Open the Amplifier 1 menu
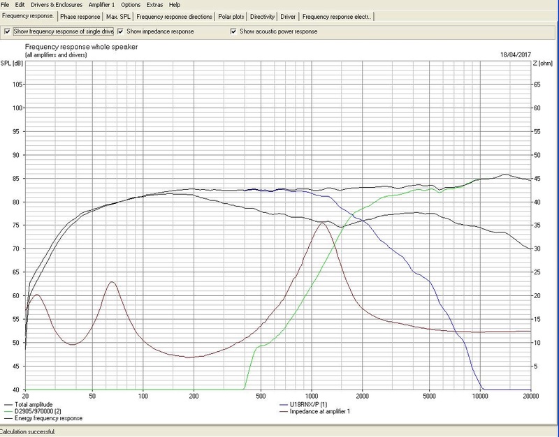The image size is (559, 437). pyautogui.click(x=101, y=5)
